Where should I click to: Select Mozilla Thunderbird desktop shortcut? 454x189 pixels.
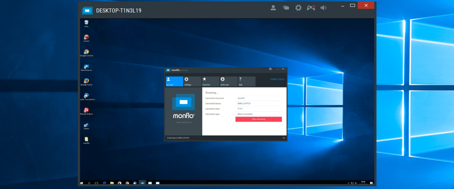click(x=87, y=96)
